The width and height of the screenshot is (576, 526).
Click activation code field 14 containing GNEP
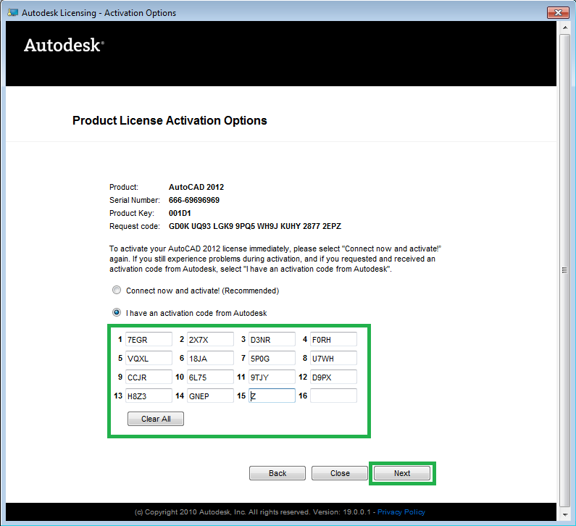pyautogui.click(x=210, y=396)
